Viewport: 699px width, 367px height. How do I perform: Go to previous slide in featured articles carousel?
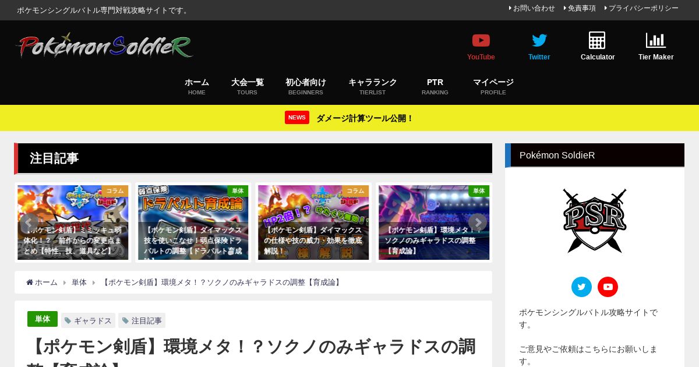(x=29, y=223)
